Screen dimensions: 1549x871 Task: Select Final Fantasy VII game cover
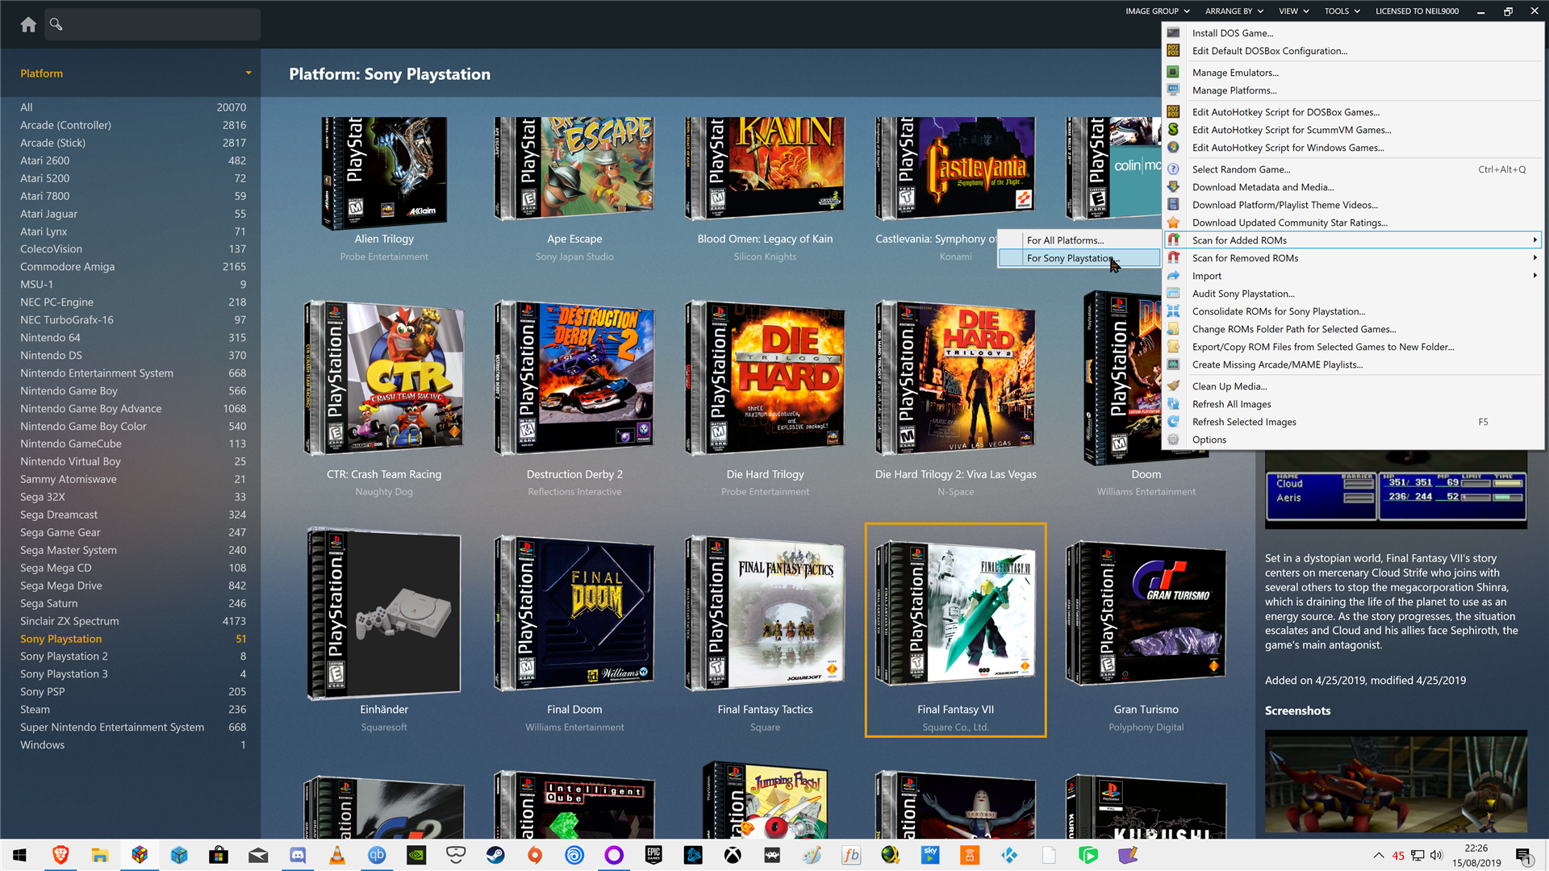(x=955, y=613)
